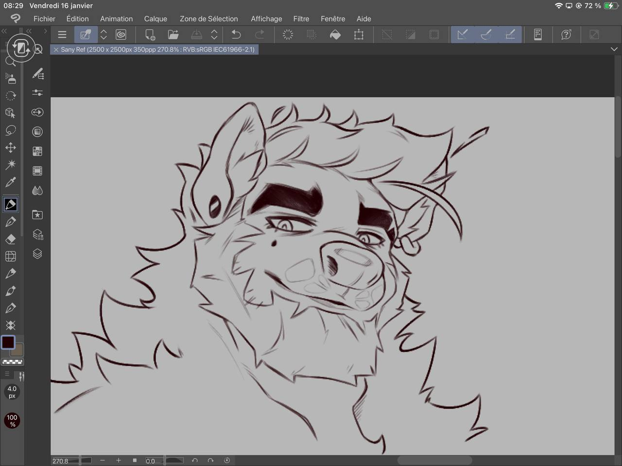Select the dark main color swatch

[x=8, y=342]
